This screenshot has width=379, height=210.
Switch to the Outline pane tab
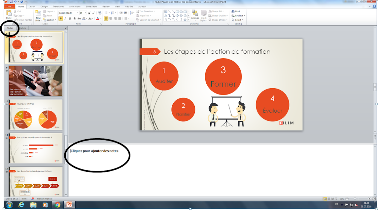22,28
